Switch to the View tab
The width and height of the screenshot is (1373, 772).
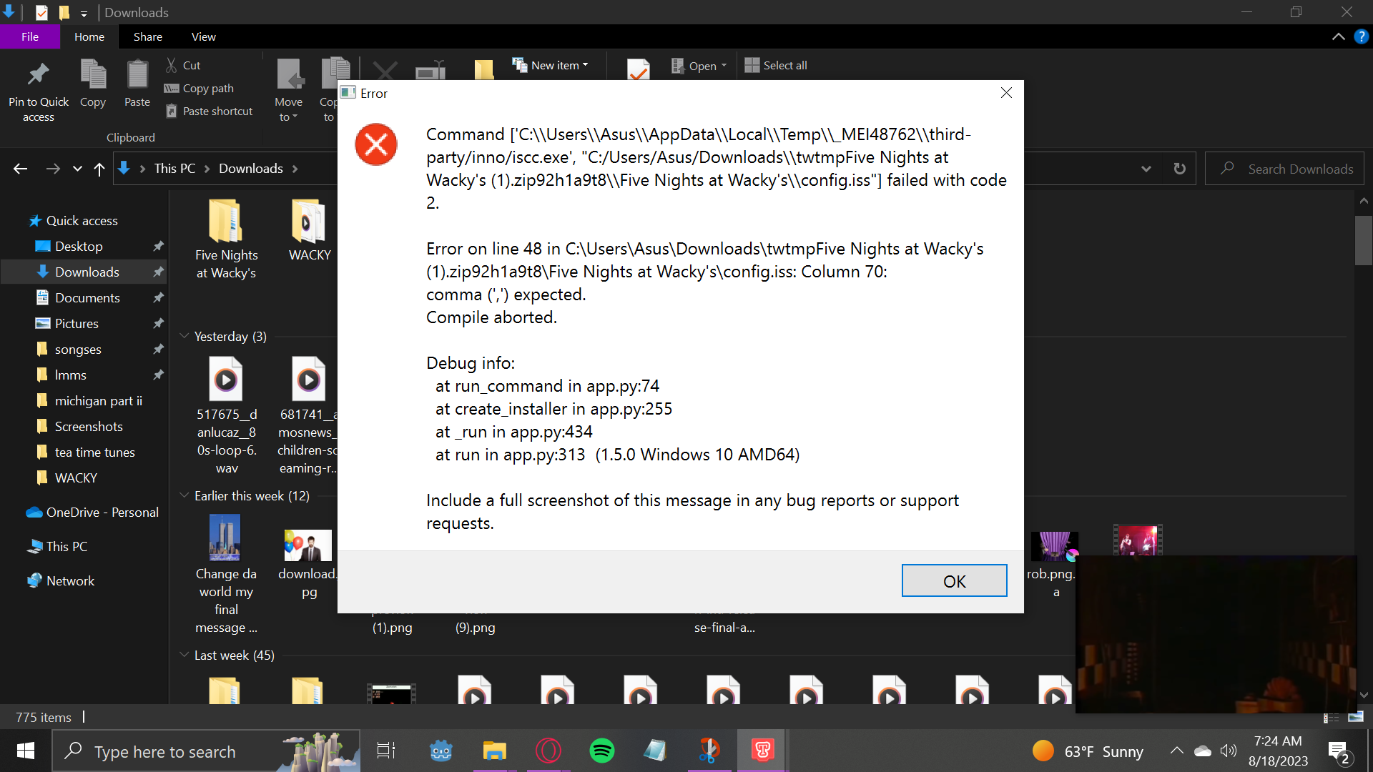(x=203, y=36)
